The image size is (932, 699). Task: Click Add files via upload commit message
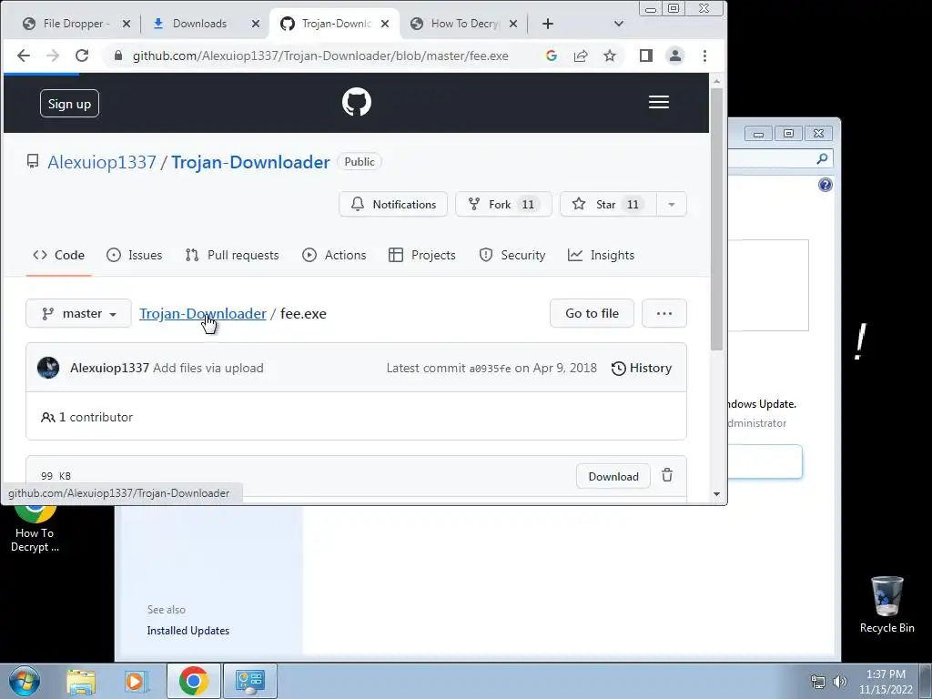coord(208,368)
